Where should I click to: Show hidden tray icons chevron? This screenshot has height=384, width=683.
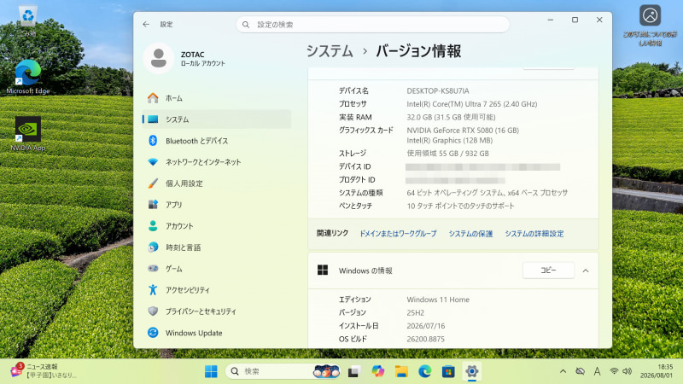(x=563, y=371)
